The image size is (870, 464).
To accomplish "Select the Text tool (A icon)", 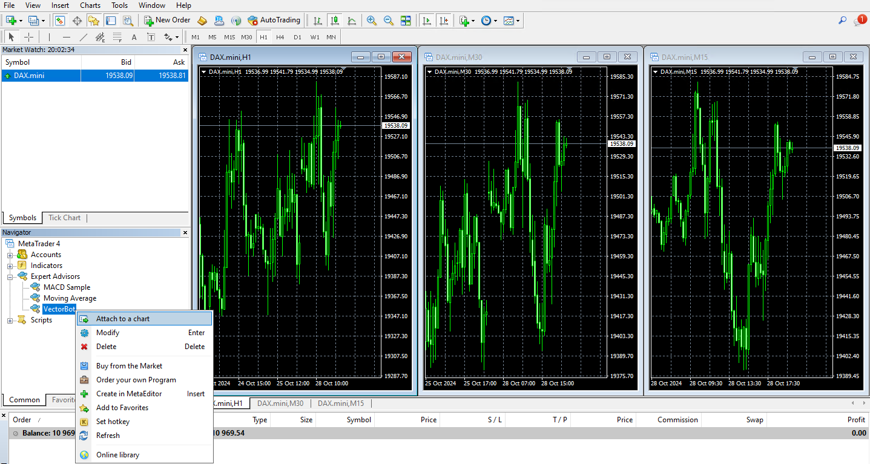I will pos(134,37).
